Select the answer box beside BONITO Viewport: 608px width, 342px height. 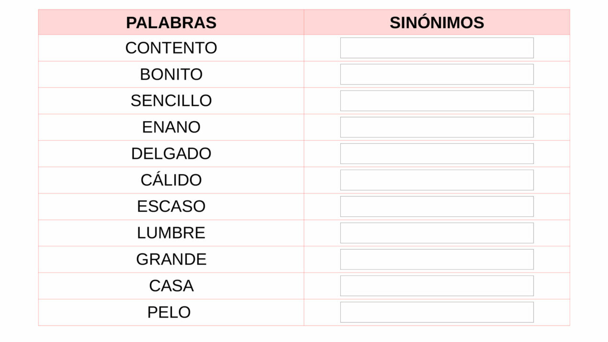point(437,74)
